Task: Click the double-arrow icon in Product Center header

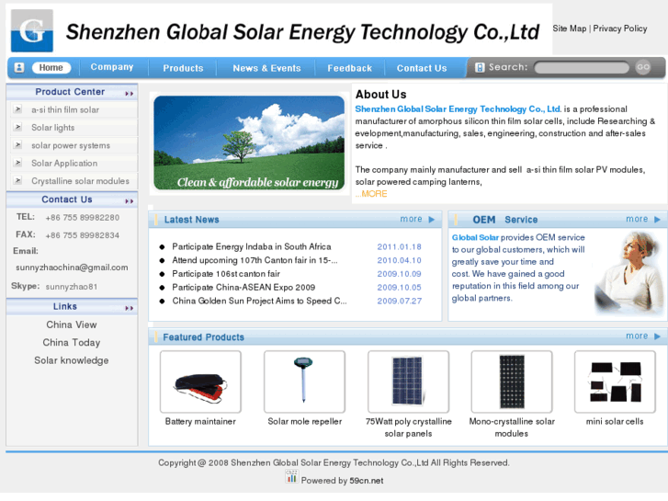Action: click(129, 94)
